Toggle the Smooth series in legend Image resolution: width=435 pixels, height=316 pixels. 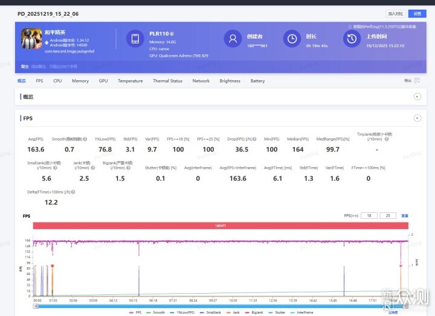157,312
